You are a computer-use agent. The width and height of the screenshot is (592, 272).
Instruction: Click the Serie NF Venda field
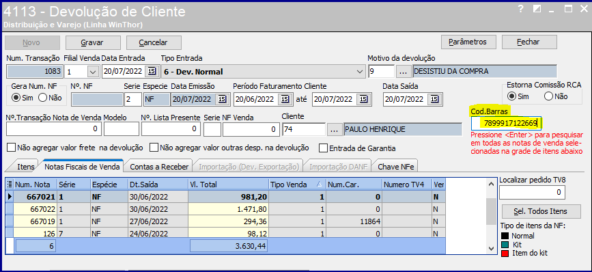pos(212,129)
